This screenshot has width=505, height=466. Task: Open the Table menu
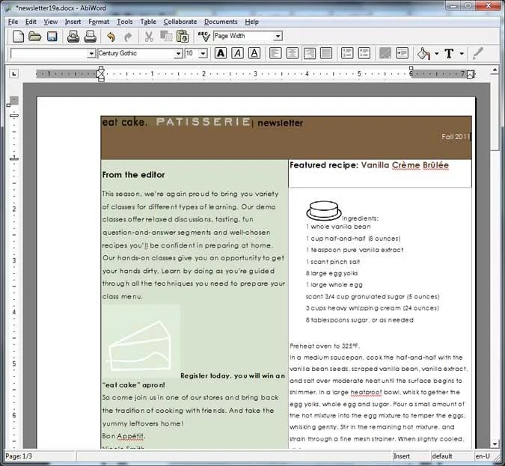(x=148, y=22)
